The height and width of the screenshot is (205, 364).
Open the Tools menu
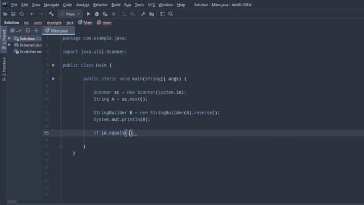pyautogui.click(x=139, y=5)
